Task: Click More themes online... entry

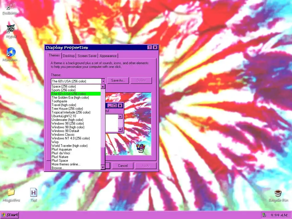Action: [76, 164]
